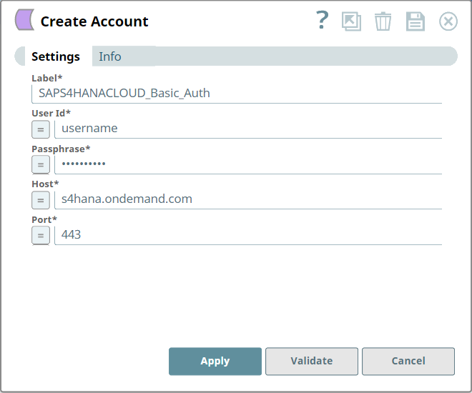Toggle expression button for User Id

[41, 129]
